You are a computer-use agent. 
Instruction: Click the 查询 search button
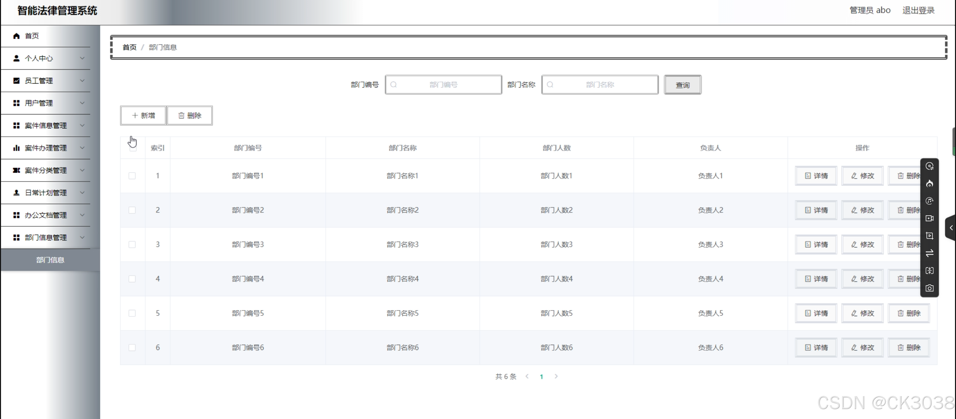(x=682, y=85)
